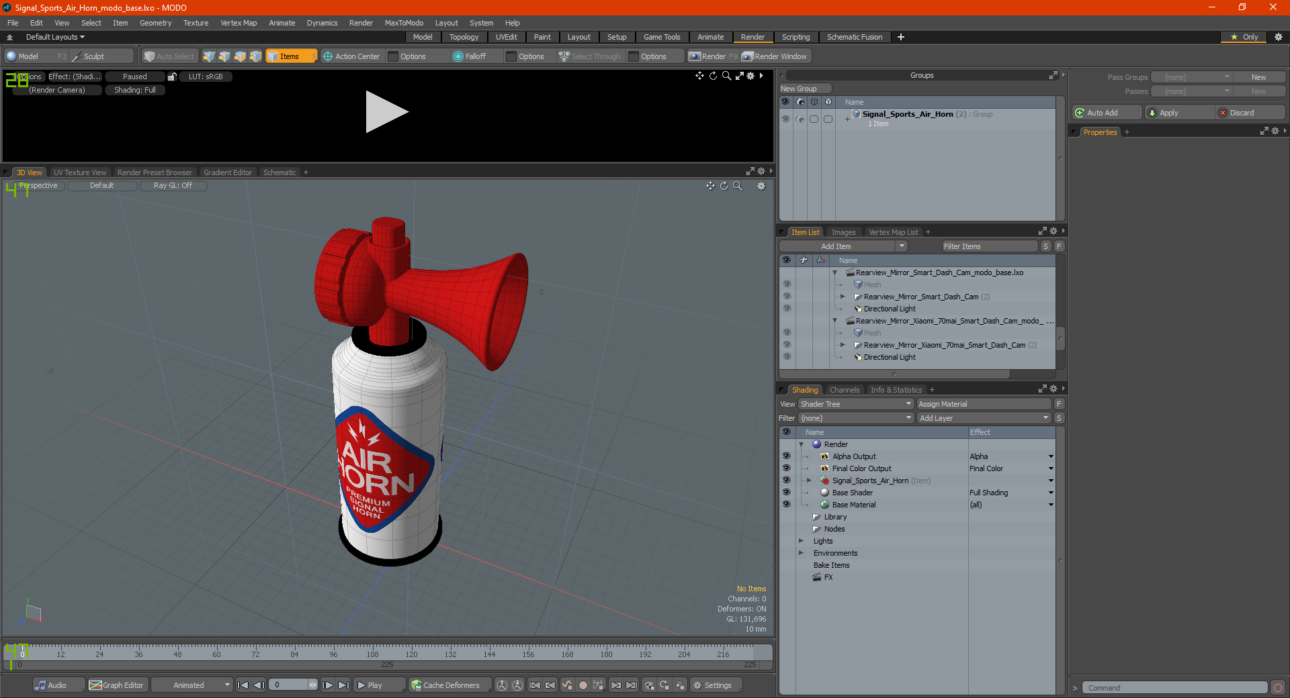Select Materials selection mode icon
The image size is (1290, 698).
(255, 56)
